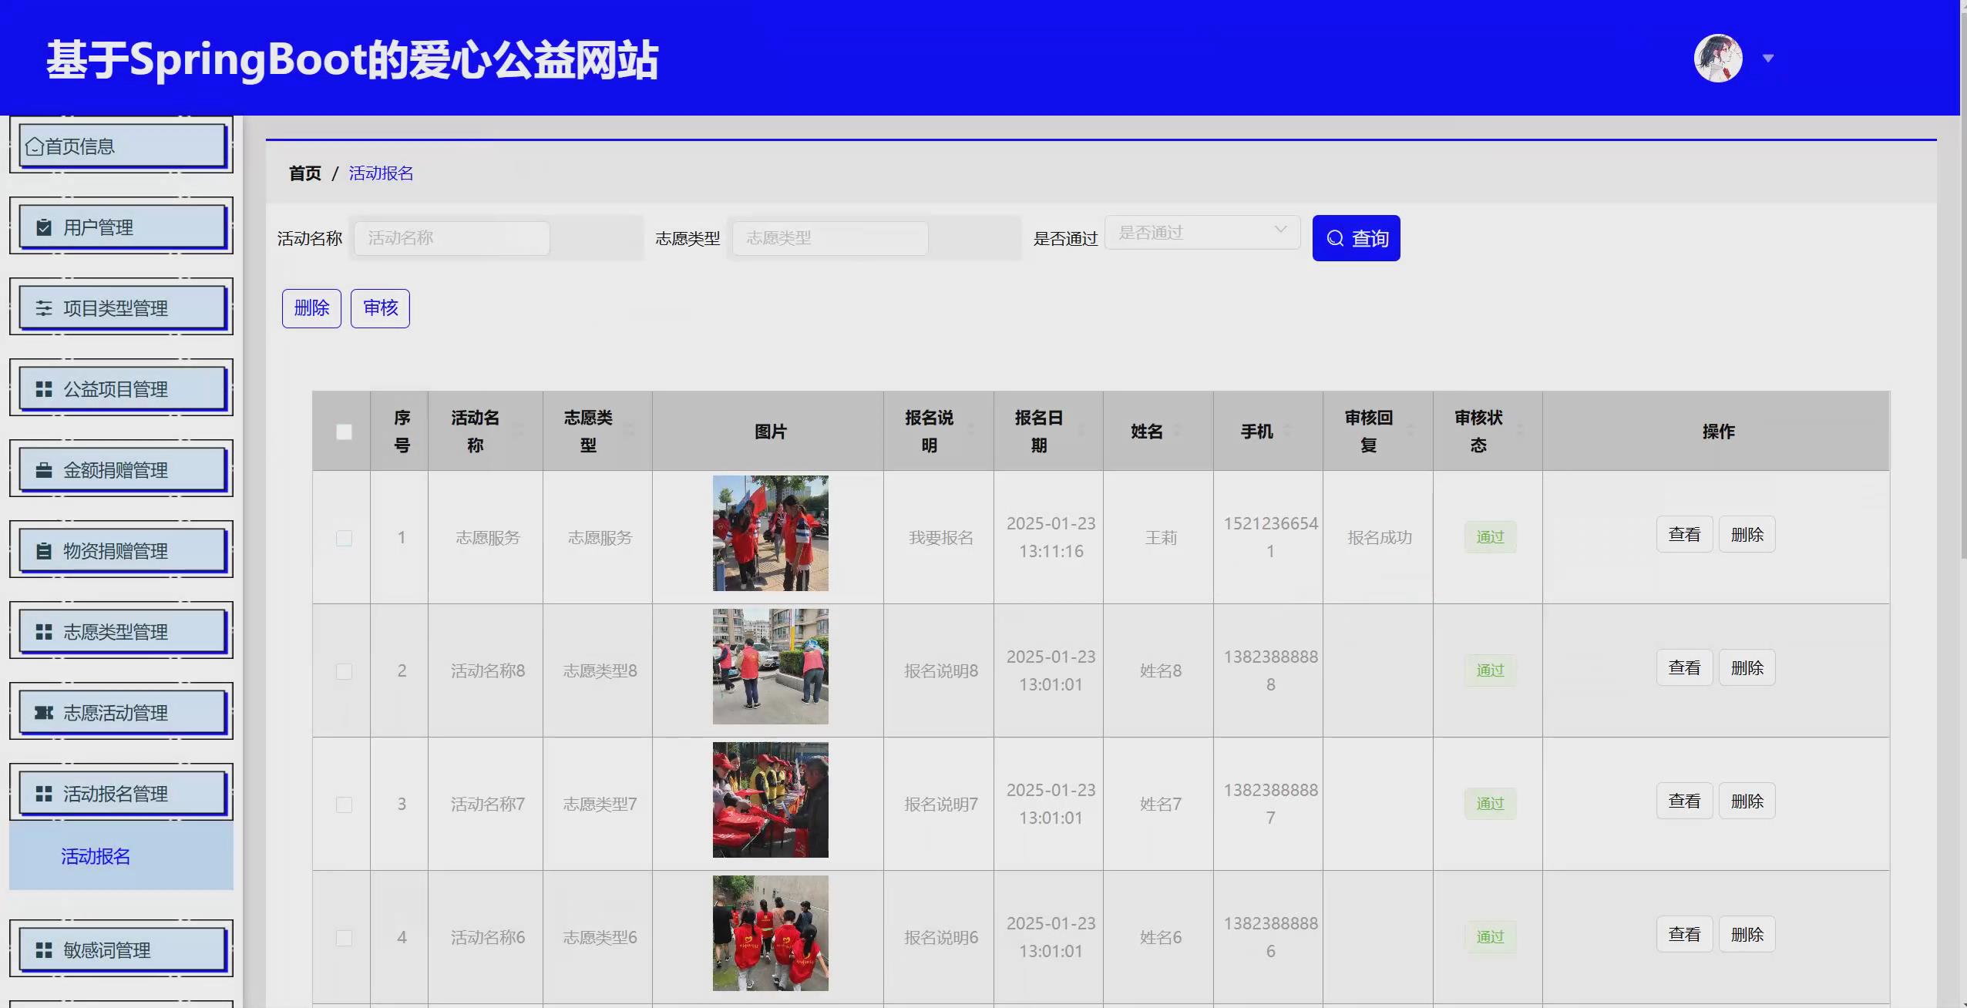
Task: Click 删除 for row 姓名8
Action: [x=1747, y=667]
